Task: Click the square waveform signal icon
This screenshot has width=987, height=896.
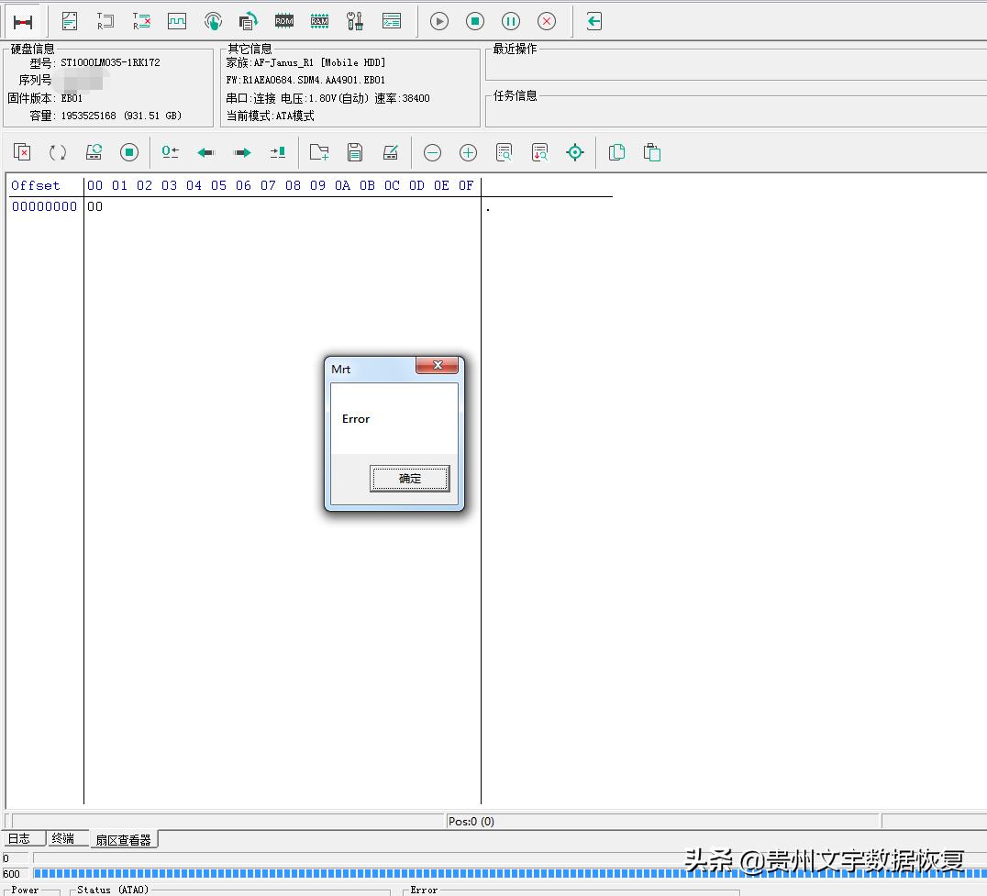Action: (x=177, y=21)
